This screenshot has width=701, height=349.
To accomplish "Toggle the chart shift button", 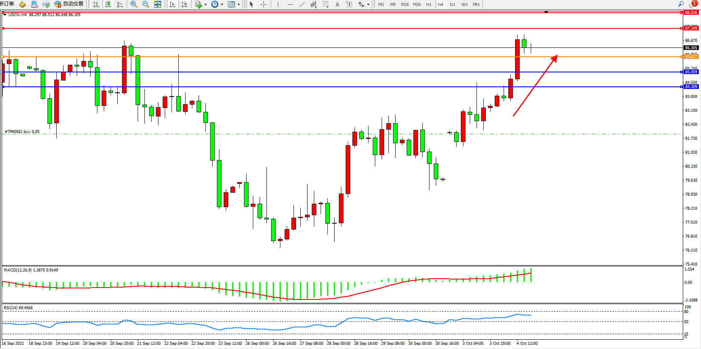I will (x=184, y=4).
